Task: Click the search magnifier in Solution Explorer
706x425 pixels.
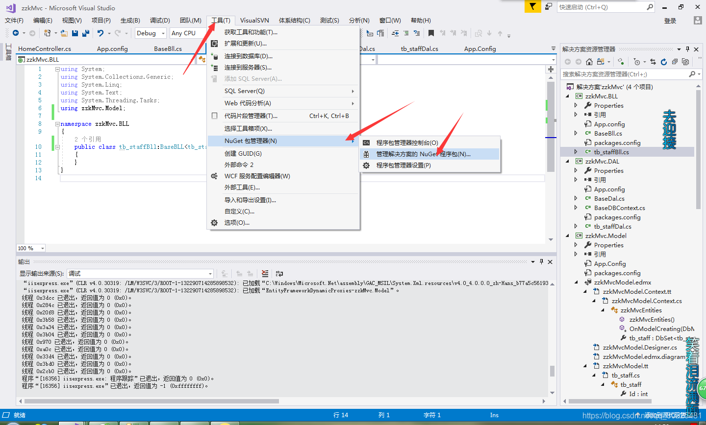Action: (692, 74)
